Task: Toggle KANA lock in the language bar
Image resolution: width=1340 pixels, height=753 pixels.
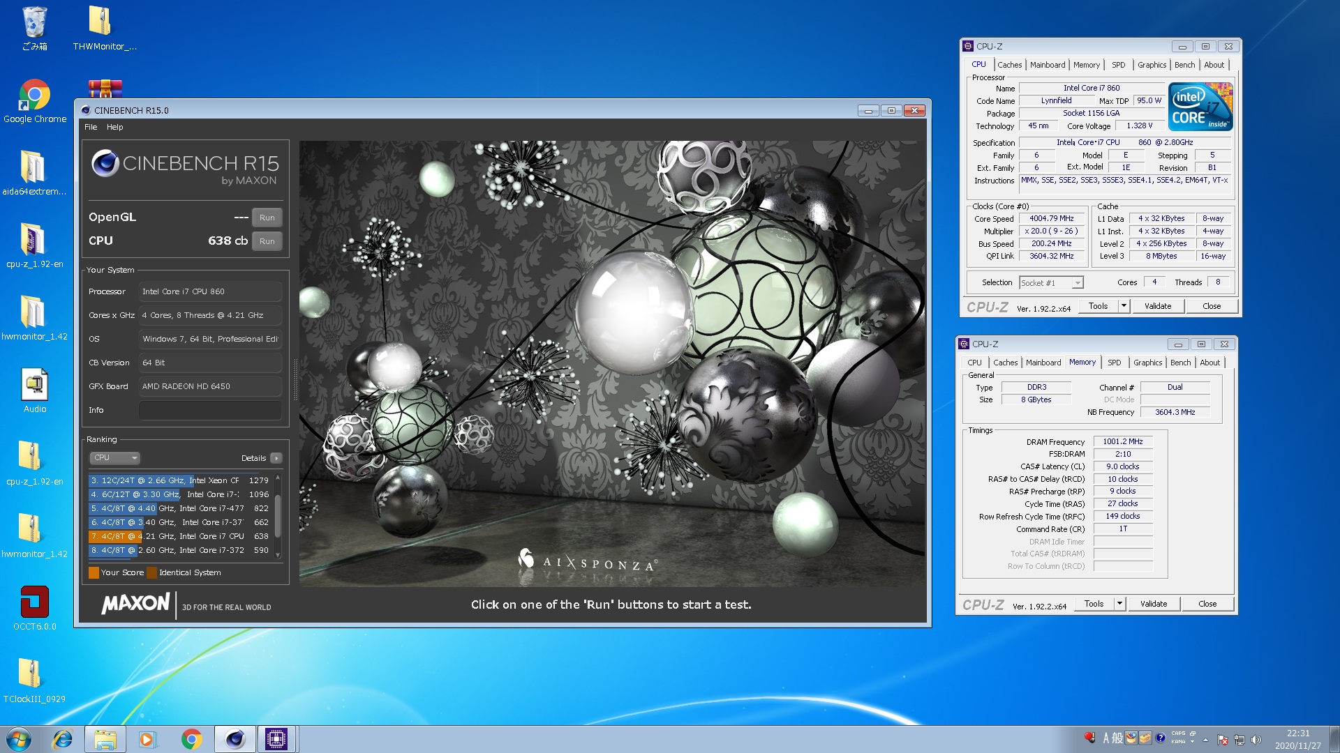Action: point(1178,741)
